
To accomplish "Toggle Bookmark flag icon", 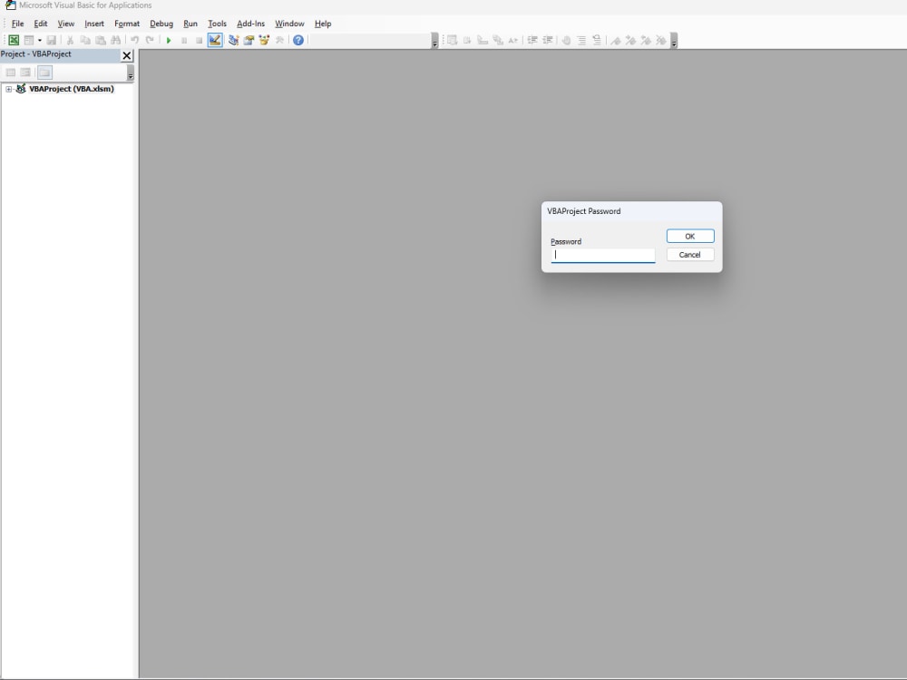I will click(616, 40).
